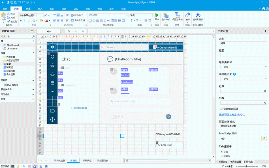
Task: Click 编辑页面加载时命令 link
Action: tap(232, 115)
